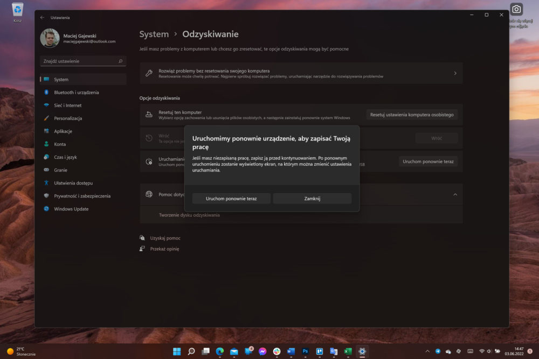539x359 pixels.
Task: Click the System breadcrumb link
Action: (x=154, y=34)
